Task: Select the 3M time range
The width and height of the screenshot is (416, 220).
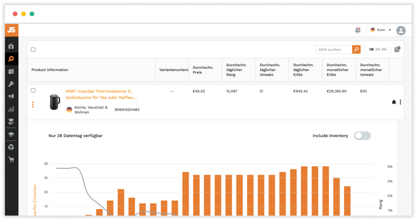Action: 377,50
